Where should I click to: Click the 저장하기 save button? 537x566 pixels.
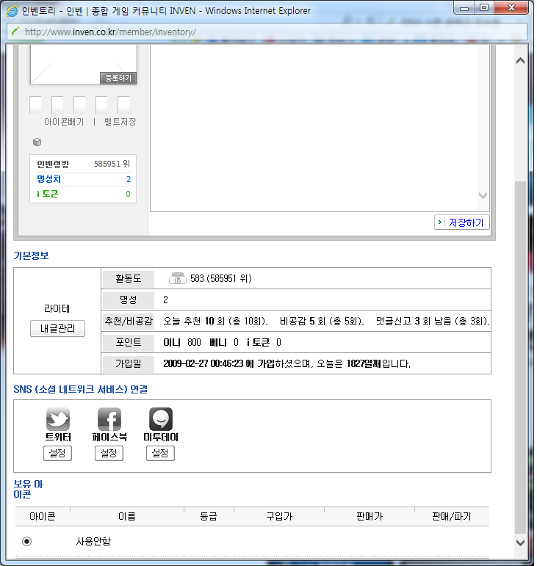pyautogui.click(x=461, y=222)
